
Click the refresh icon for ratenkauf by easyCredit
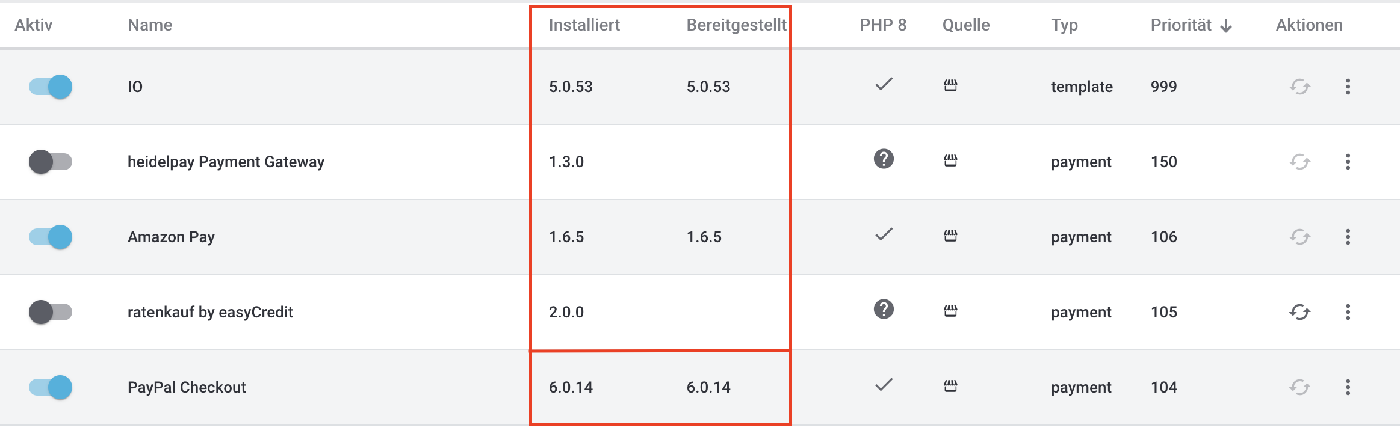click(x=1299, y=312)
